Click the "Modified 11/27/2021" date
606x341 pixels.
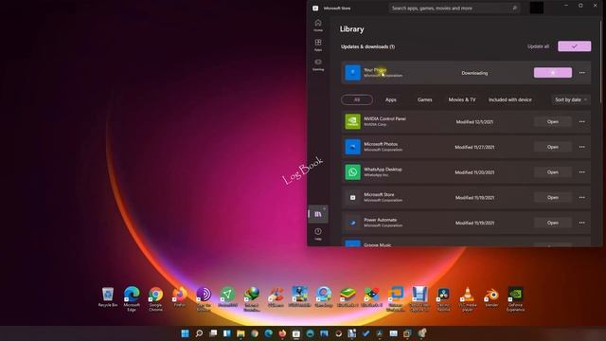[474, 148]
